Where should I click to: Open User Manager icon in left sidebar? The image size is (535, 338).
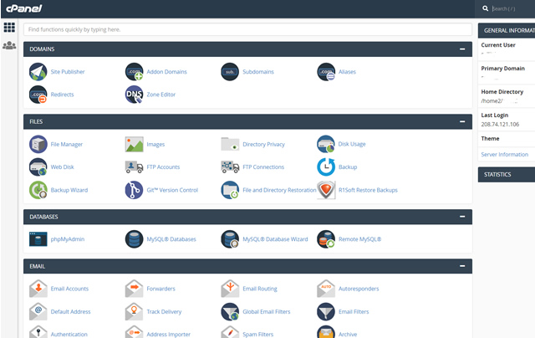pyautogui.click(x=9, y=45)
